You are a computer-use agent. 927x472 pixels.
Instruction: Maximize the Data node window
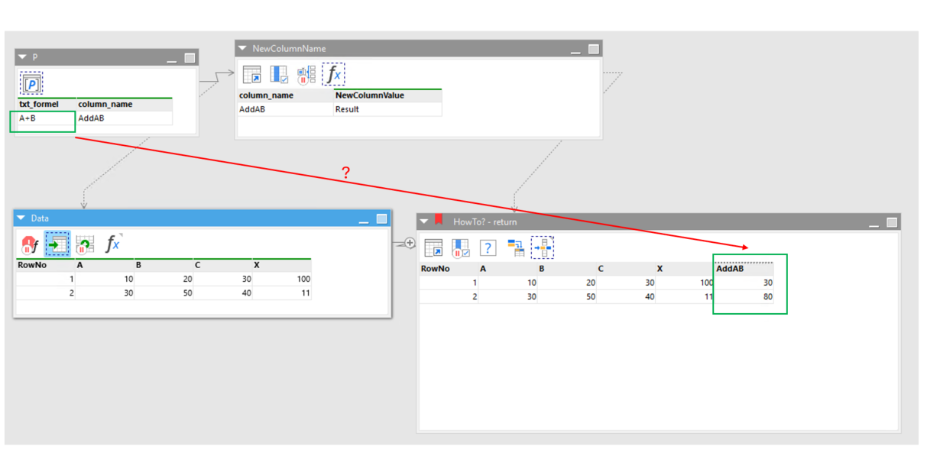[x=381, y=219]
